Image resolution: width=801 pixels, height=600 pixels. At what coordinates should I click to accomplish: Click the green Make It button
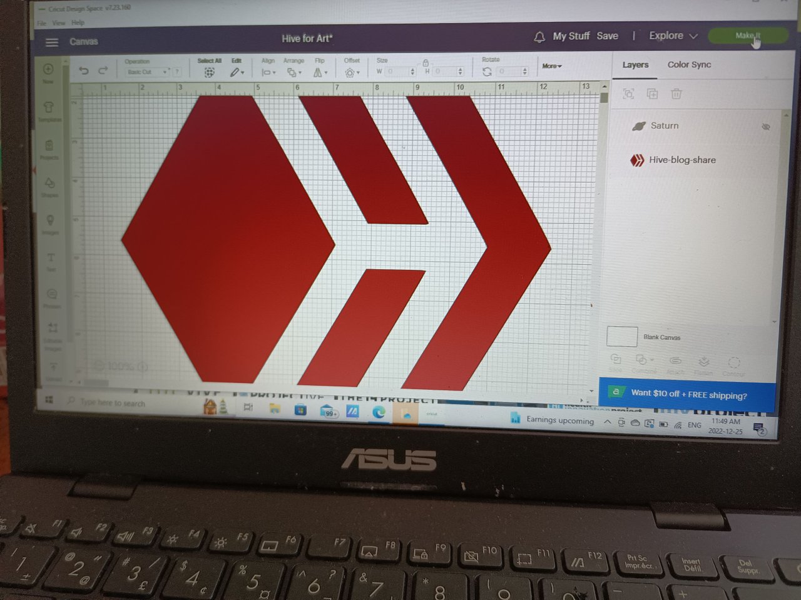(747, 36)
